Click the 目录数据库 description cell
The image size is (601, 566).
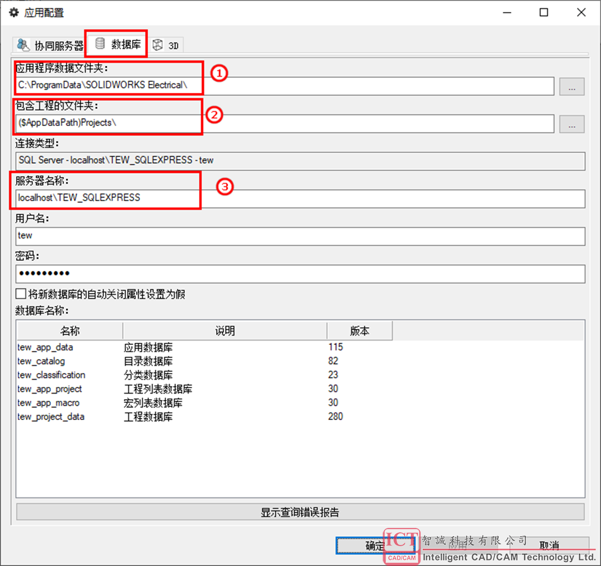point(148,361)
